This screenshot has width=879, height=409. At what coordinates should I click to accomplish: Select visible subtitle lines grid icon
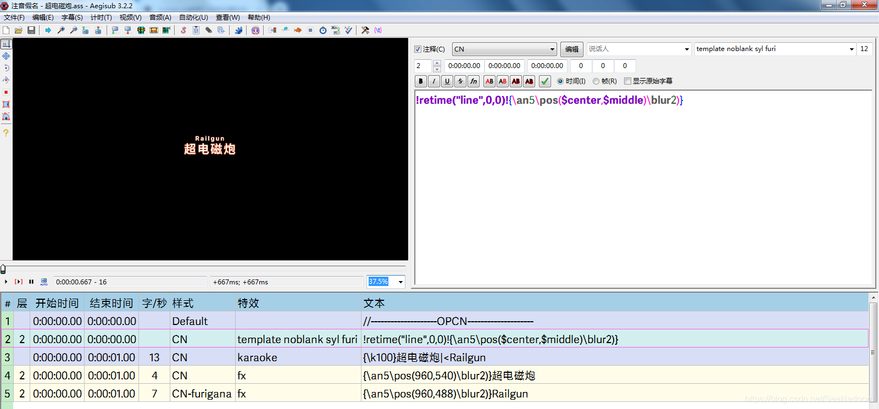pyautogui.click(x=141, y=30)
